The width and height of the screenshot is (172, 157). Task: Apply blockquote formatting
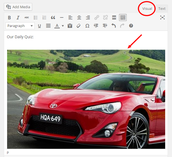coord(53,17)
